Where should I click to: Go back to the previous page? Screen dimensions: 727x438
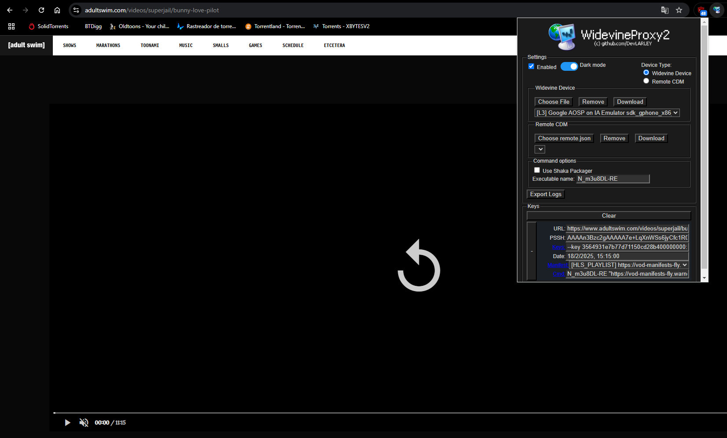[x=10, y=10]
